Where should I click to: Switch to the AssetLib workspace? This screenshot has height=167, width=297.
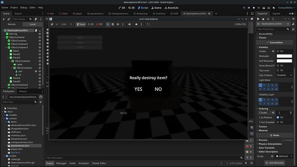point(171,8)
